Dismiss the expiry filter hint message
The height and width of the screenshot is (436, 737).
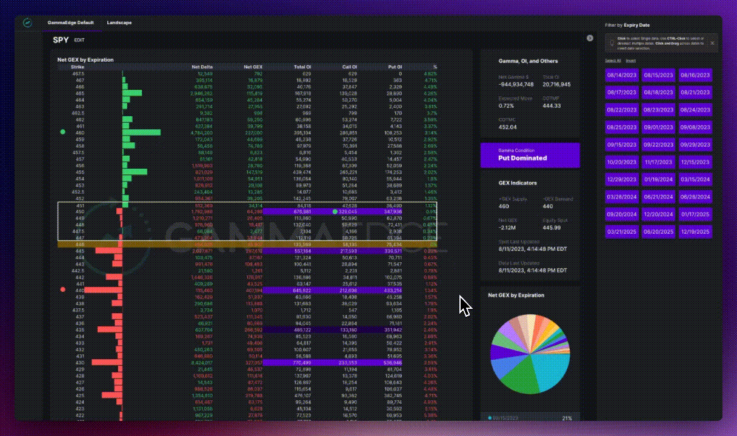click(x=712, y=43)
